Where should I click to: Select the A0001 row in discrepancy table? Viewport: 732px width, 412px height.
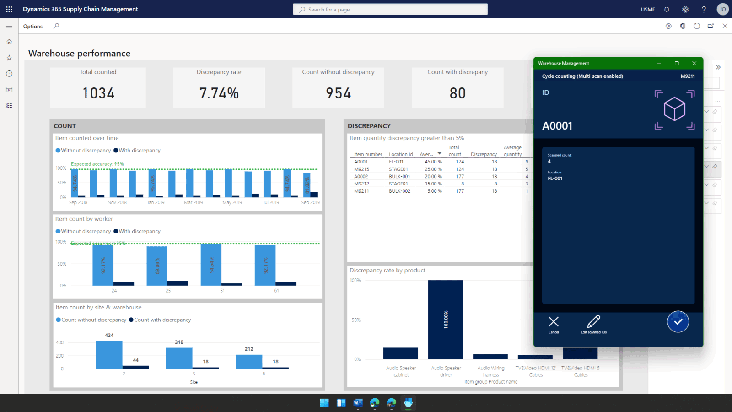(441, 162)
